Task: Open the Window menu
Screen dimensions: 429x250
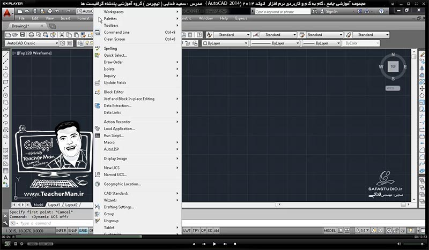Action: tap(206, 18)
